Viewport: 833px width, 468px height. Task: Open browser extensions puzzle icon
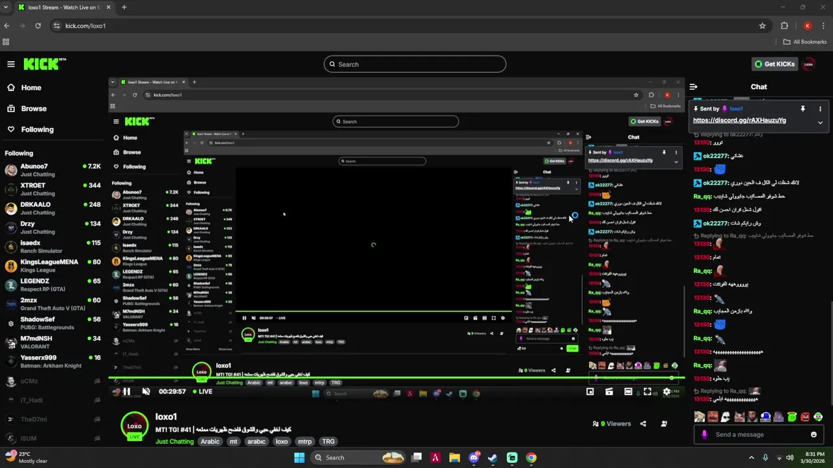click(784, 26)
